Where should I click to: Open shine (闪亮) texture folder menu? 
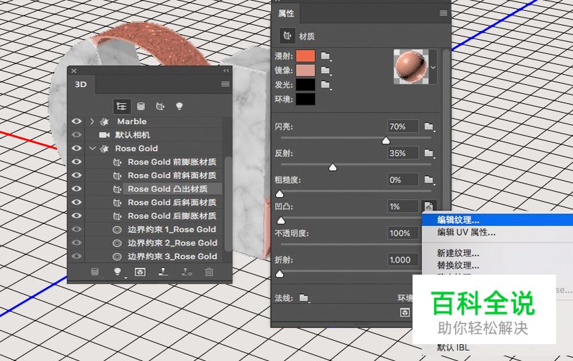429,127
